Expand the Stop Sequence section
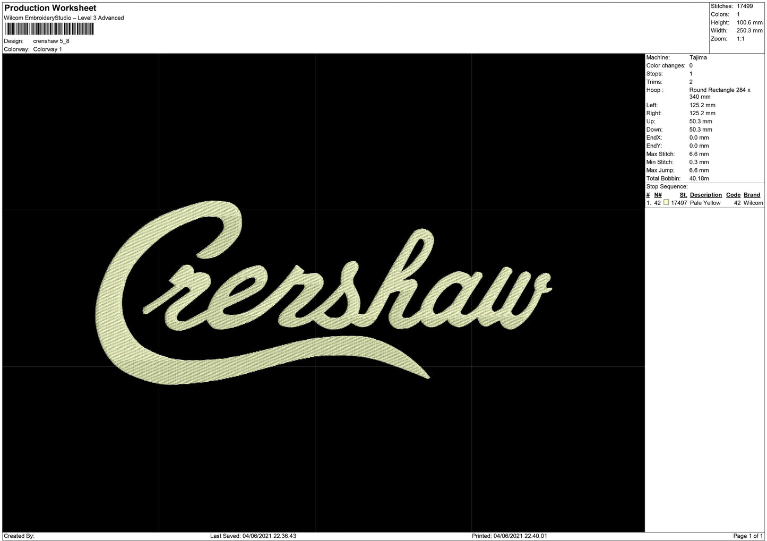 pos(667,186)
